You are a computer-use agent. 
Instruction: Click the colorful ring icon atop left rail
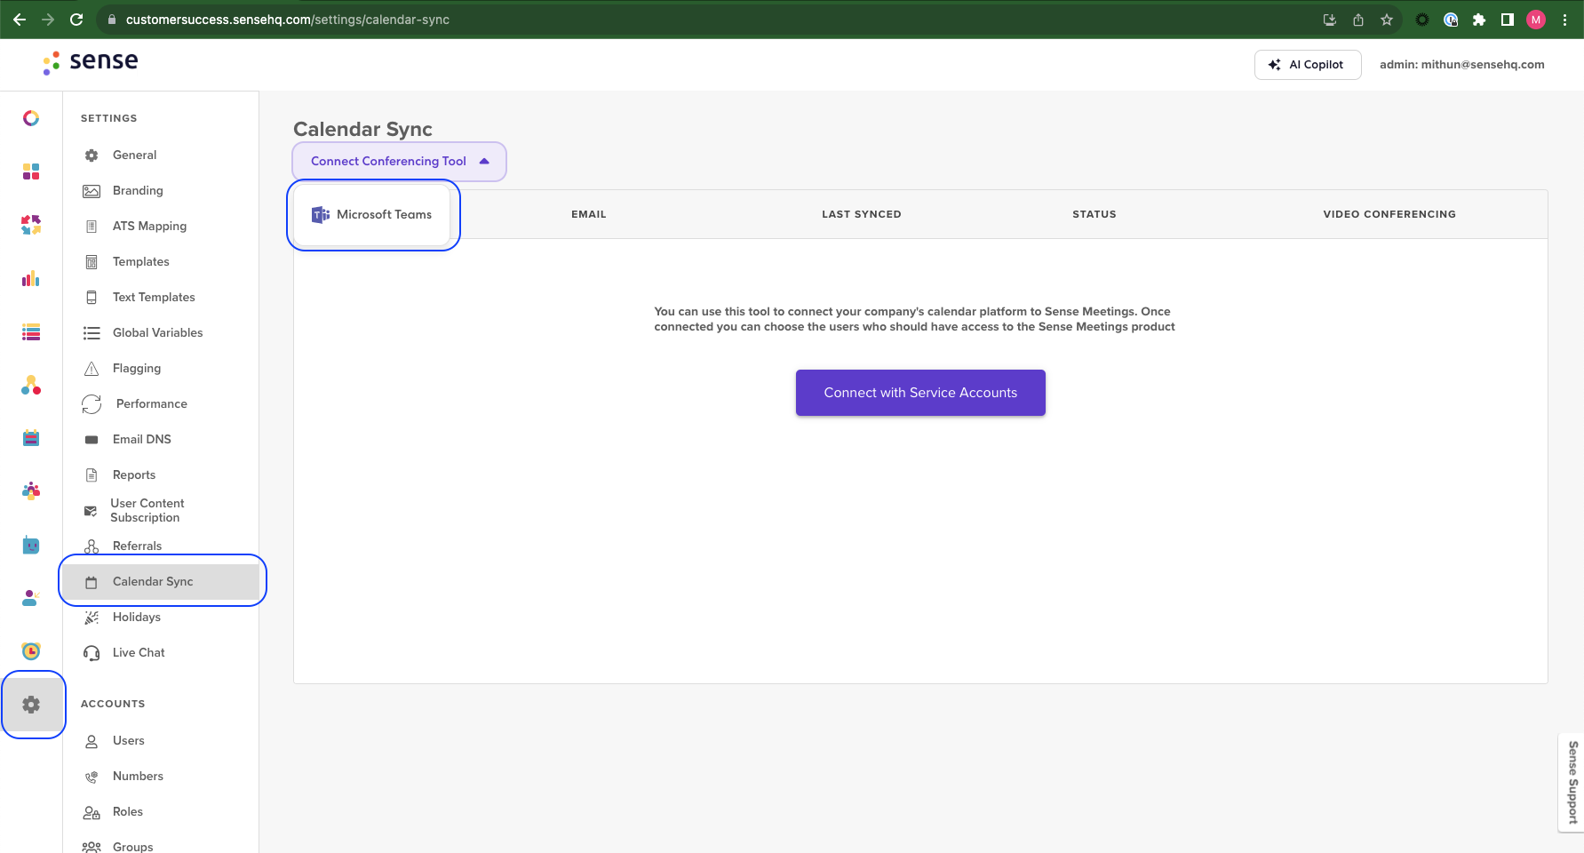pos(31,118)
